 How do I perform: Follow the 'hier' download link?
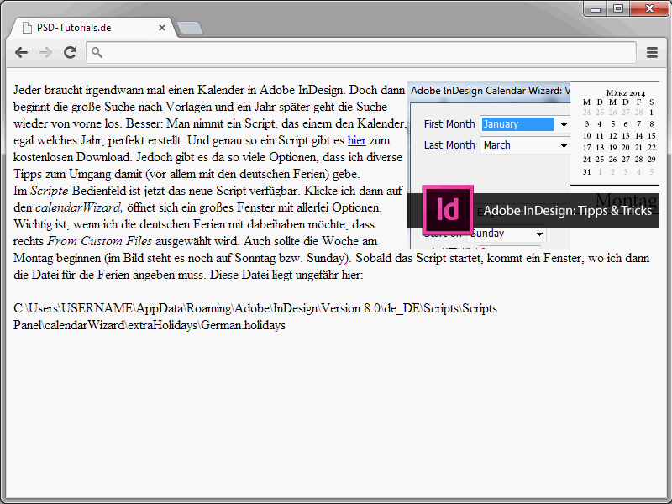(356, 140)
